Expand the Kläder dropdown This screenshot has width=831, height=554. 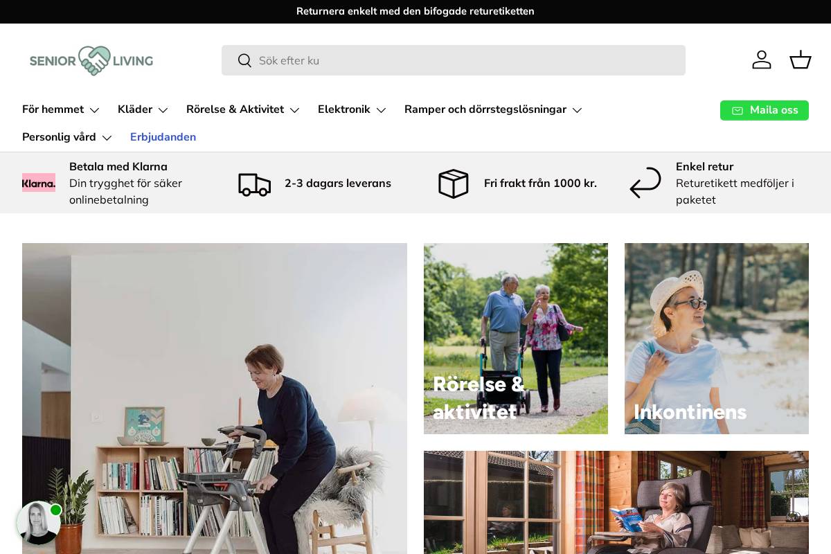pos(143,109)
